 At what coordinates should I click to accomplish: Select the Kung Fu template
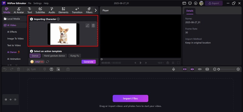[x=75, y=56]
